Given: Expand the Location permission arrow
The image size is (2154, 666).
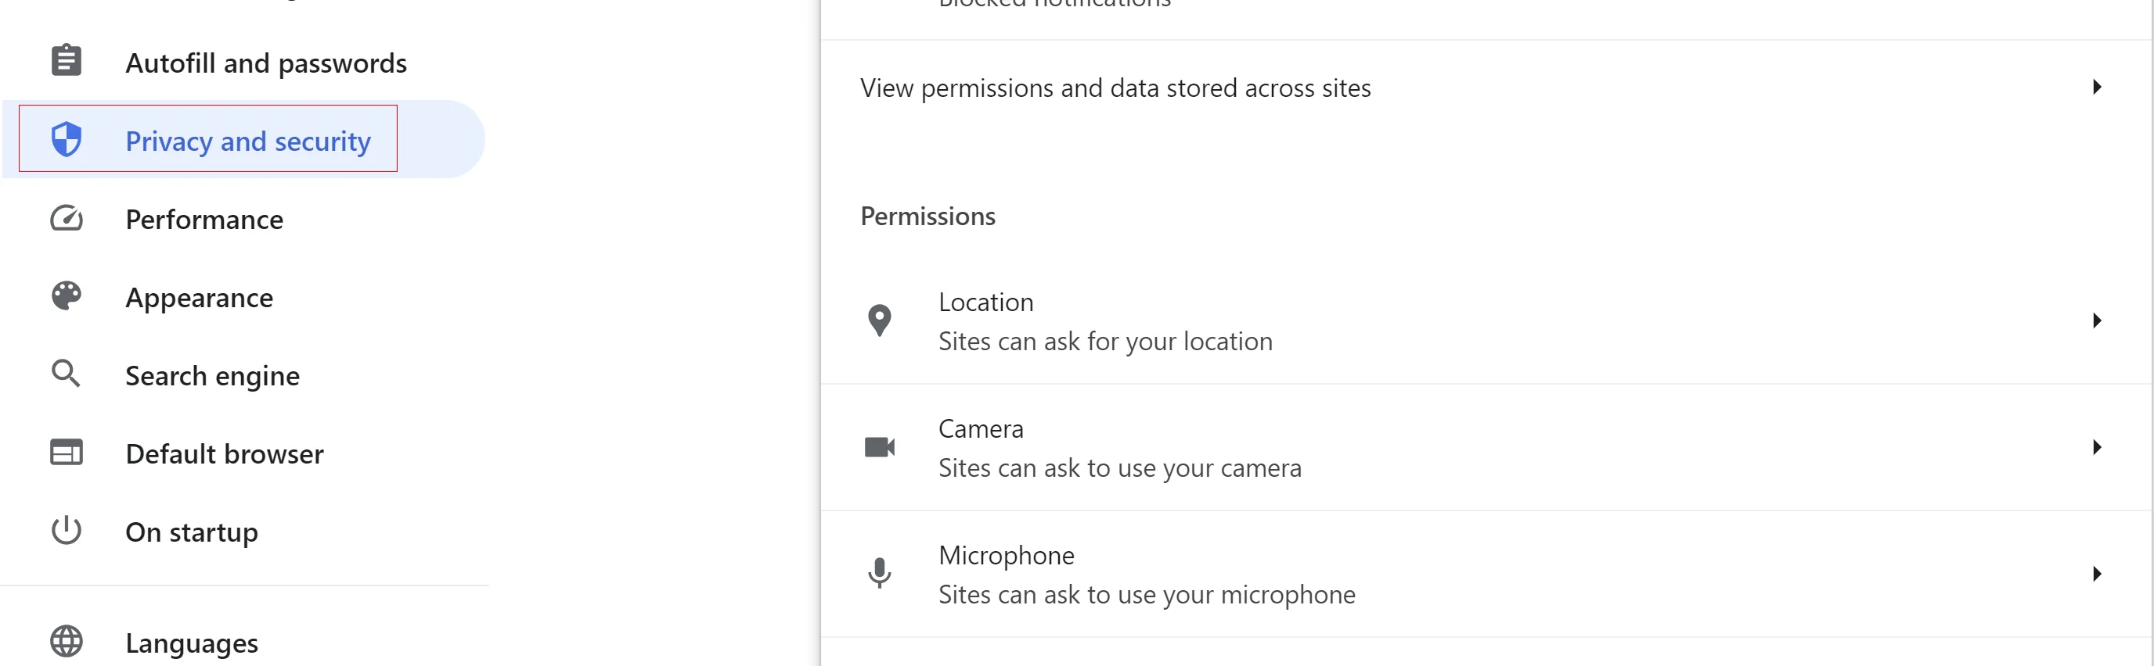Looking at the screenshot, I should pos(2097,320).
